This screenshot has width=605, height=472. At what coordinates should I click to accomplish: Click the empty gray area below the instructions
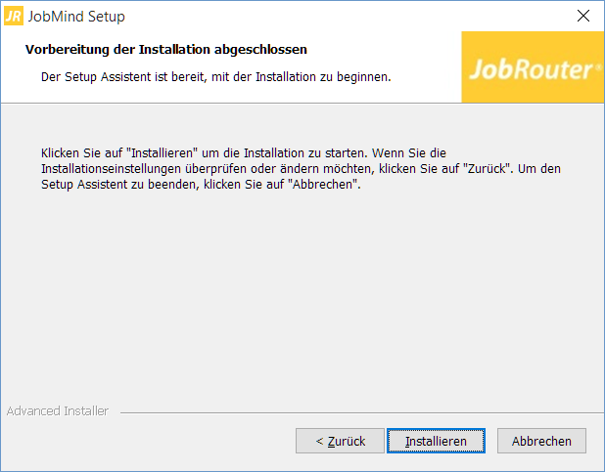point(302,293)
